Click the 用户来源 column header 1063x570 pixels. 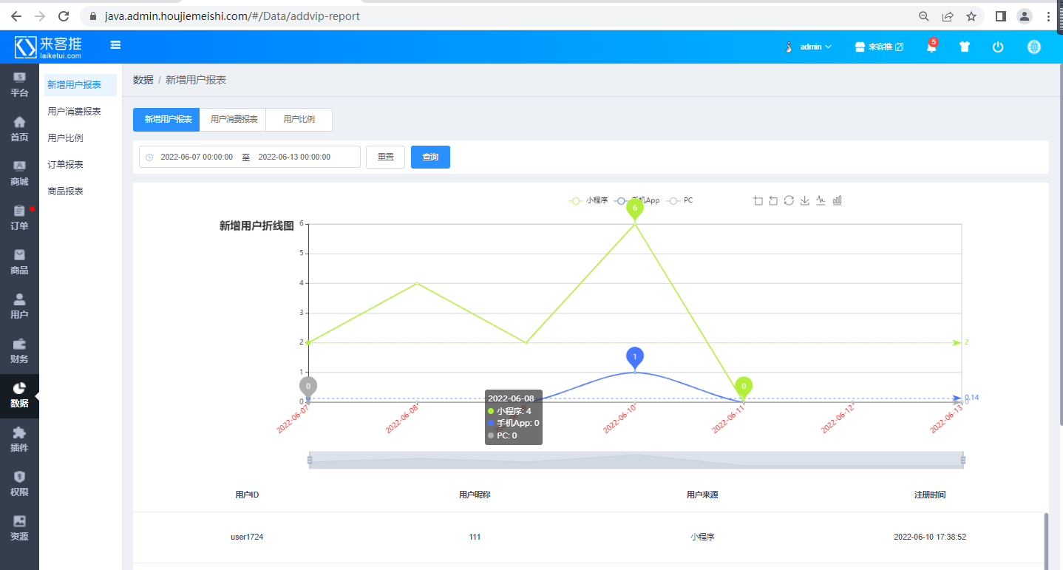click(x=702, y=495)
